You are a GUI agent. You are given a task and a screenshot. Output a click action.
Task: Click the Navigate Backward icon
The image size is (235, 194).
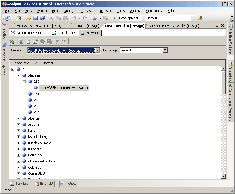[x=95, y=18]
